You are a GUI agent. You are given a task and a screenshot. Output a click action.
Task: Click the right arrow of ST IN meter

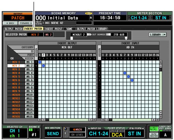tap(170, 18)
